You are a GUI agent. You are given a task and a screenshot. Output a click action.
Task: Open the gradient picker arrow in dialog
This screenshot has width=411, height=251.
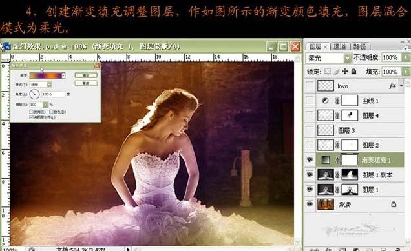coord(63,75)
